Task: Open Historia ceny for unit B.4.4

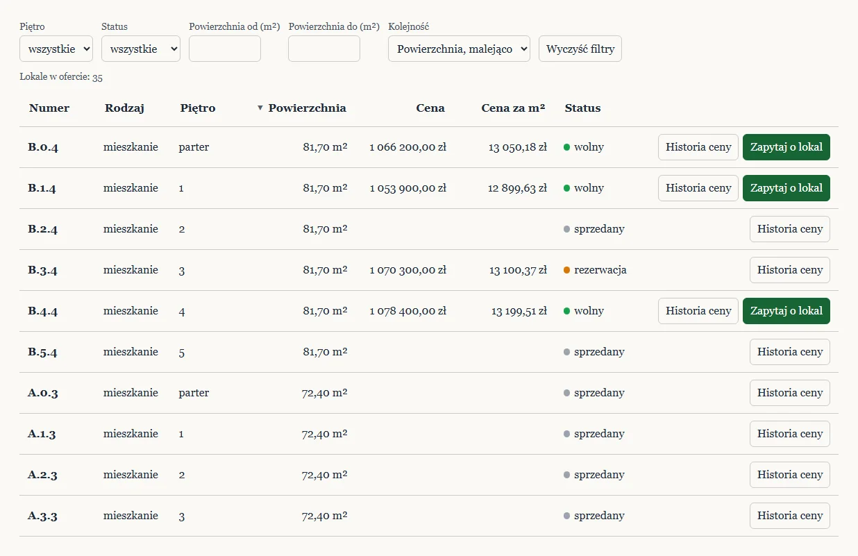Action: (698, 311)
